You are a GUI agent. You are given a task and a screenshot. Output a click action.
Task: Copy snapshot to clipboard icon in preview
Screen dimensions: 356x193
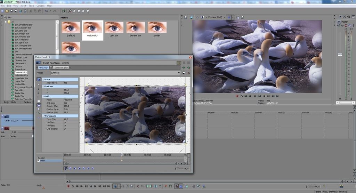coord(238,17)
